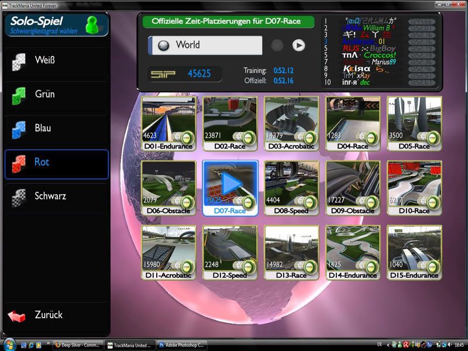Click the Solo-Spiel header title

tap(37, 21)
